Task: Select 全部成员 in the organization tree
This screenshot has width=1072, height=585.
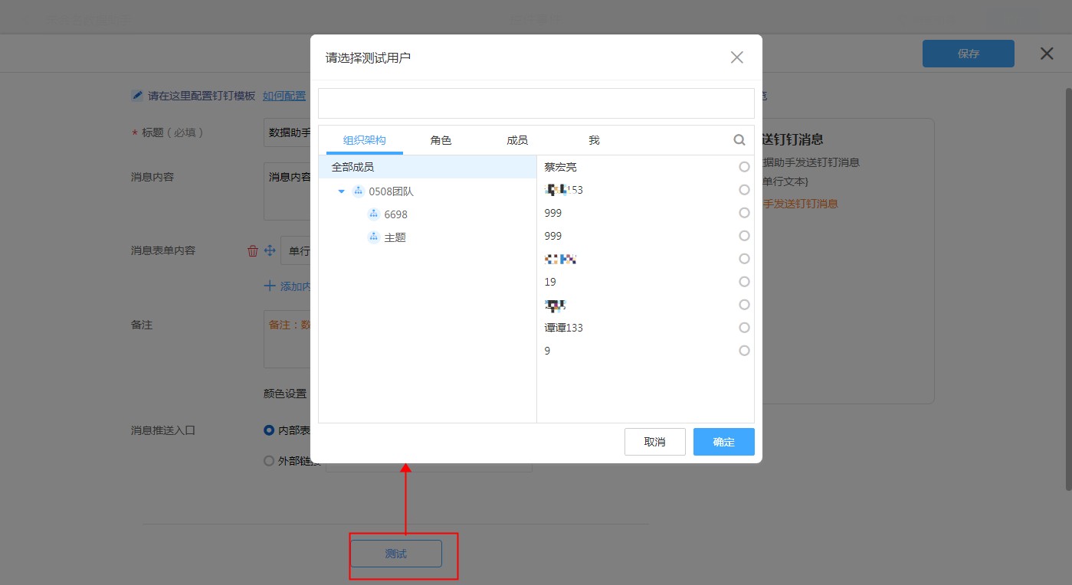Action: click(353, 167)
